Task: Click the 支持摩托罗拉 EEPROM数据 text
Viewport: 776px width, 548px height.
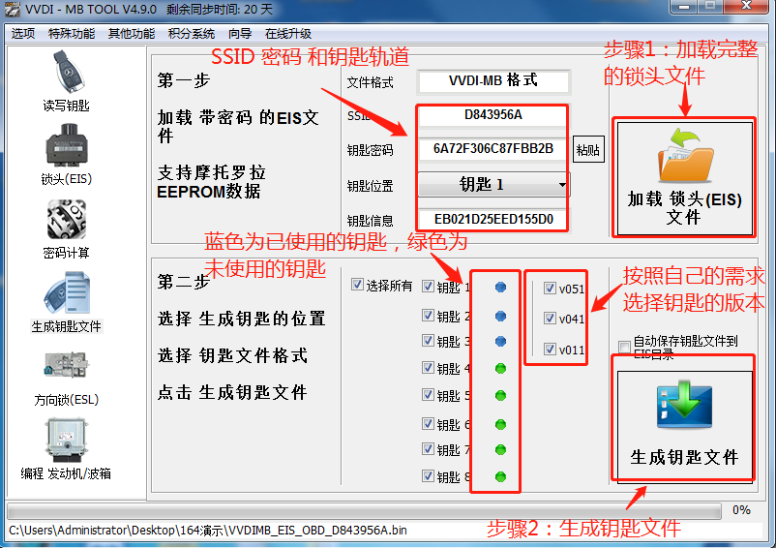Action: pos(211,182)
